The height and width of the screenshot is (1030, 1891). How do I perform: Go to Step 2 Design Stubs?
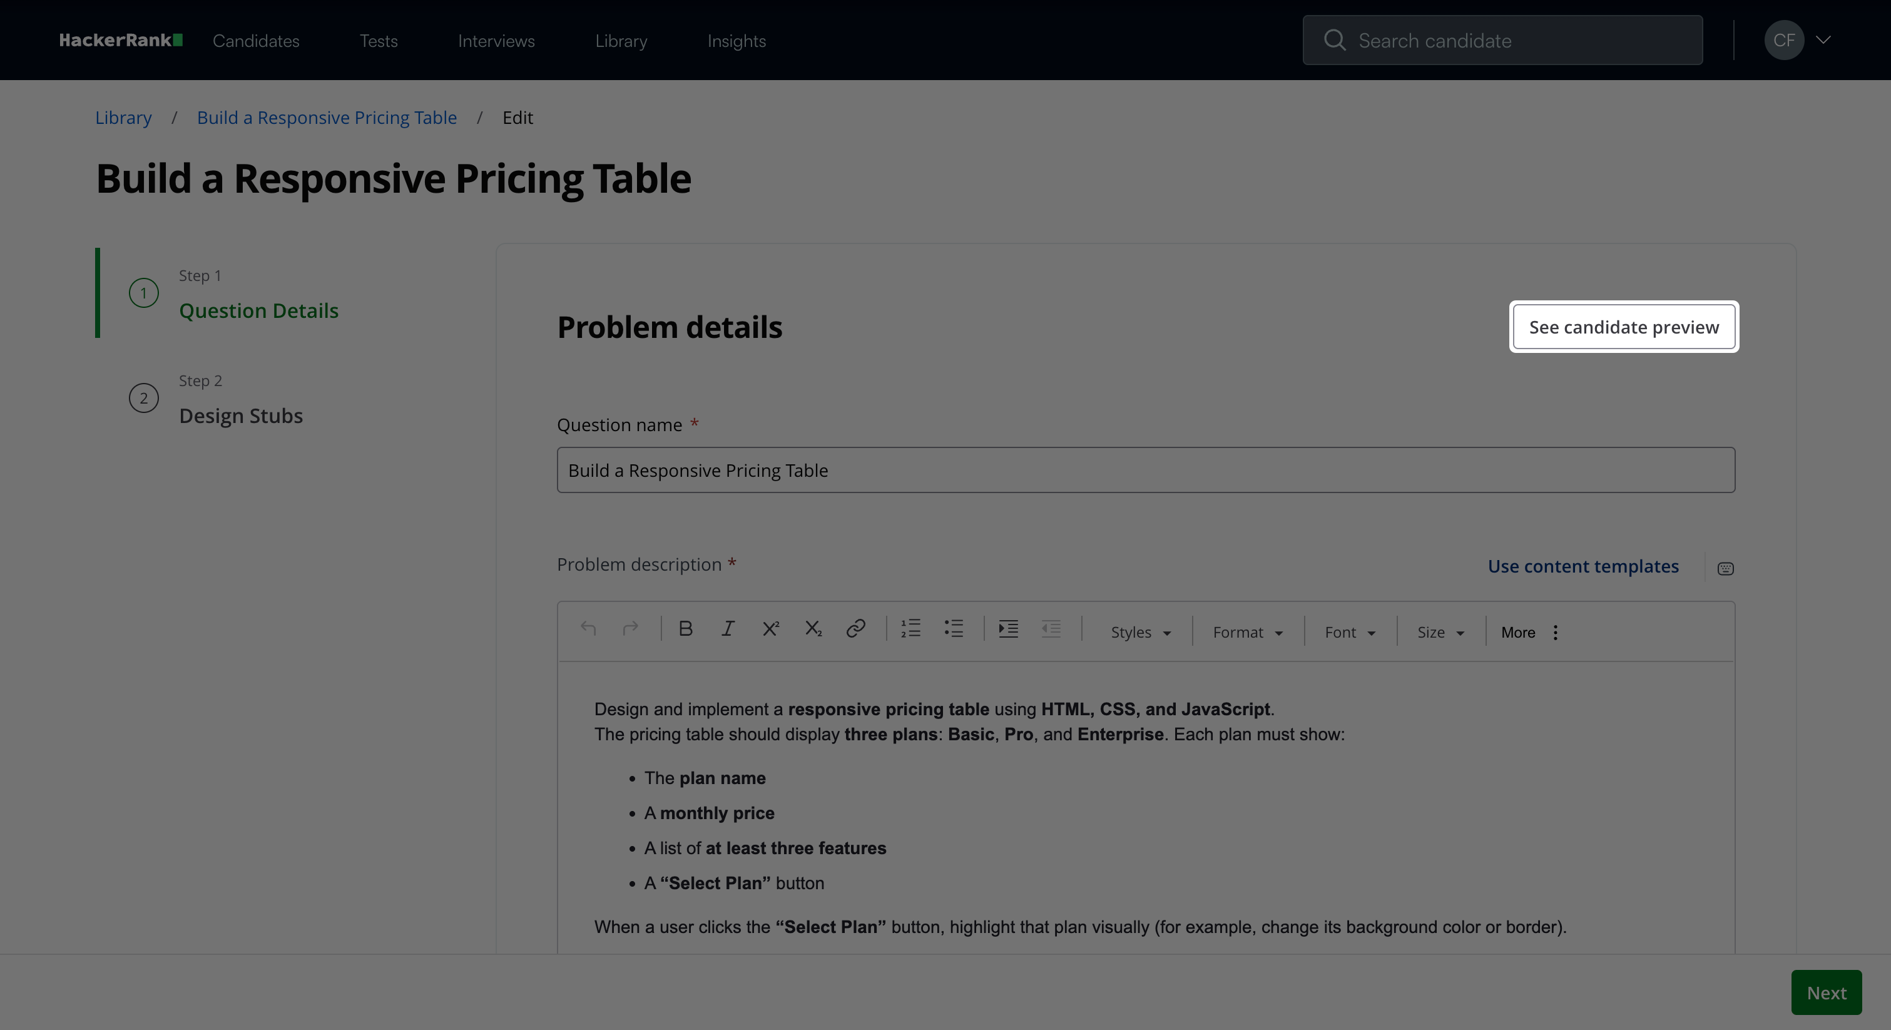click(241, 416)
